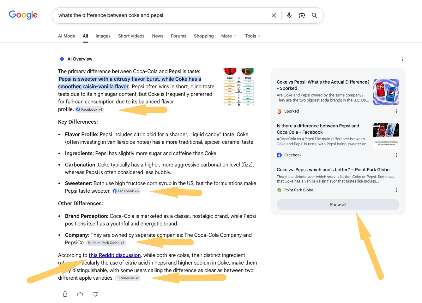Click the Sporked site favicon
422x303 pixels.
pos(279,111)
